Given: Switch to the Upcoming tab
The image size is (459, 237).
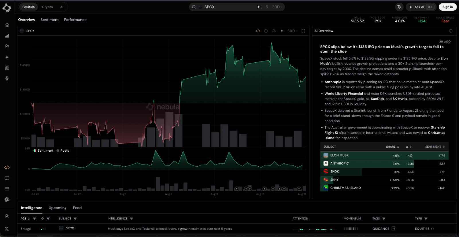Looking at the screenshot, I should [58, 208].
